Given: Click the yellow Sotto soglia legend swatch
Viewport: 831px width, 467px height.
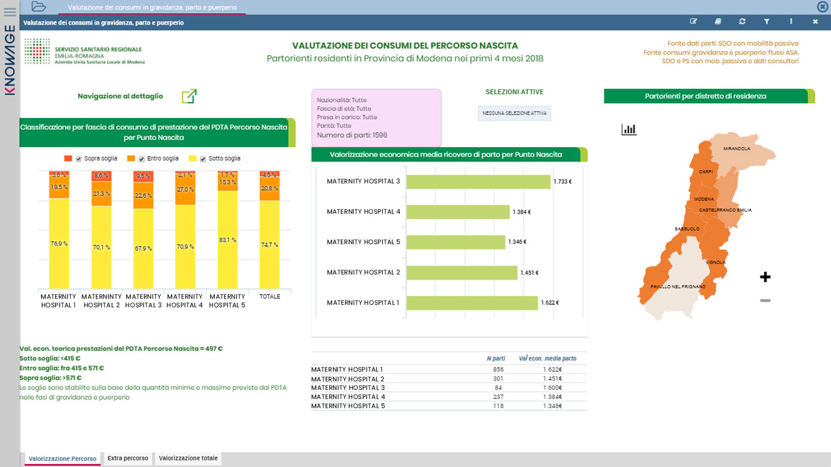Looking at the screenshot, I should 193,159.
